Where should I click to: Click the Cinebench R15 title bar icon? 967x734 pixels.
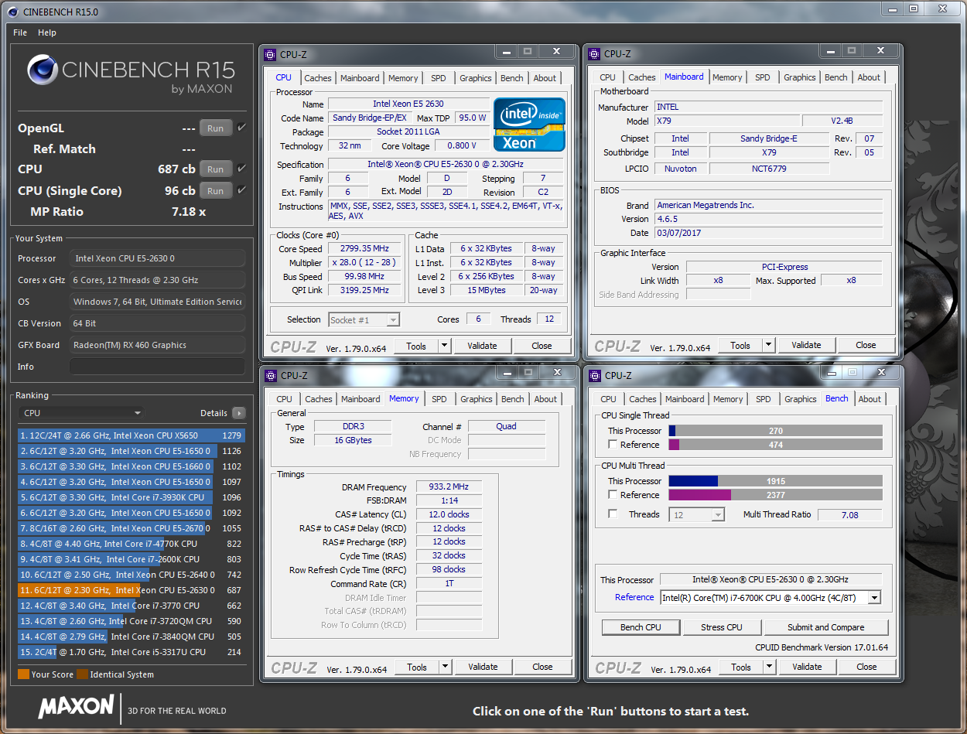pos(13,12)
